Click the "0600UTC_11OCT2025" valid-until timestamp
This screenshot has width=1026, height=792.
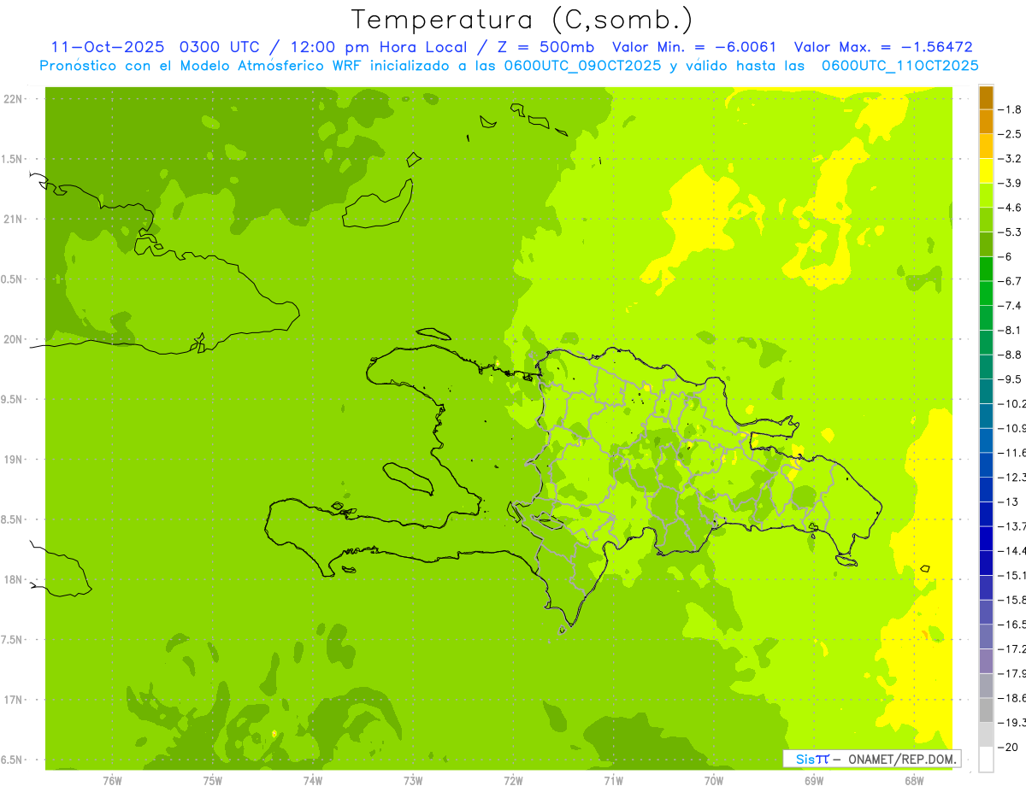[x=899, y=66]
